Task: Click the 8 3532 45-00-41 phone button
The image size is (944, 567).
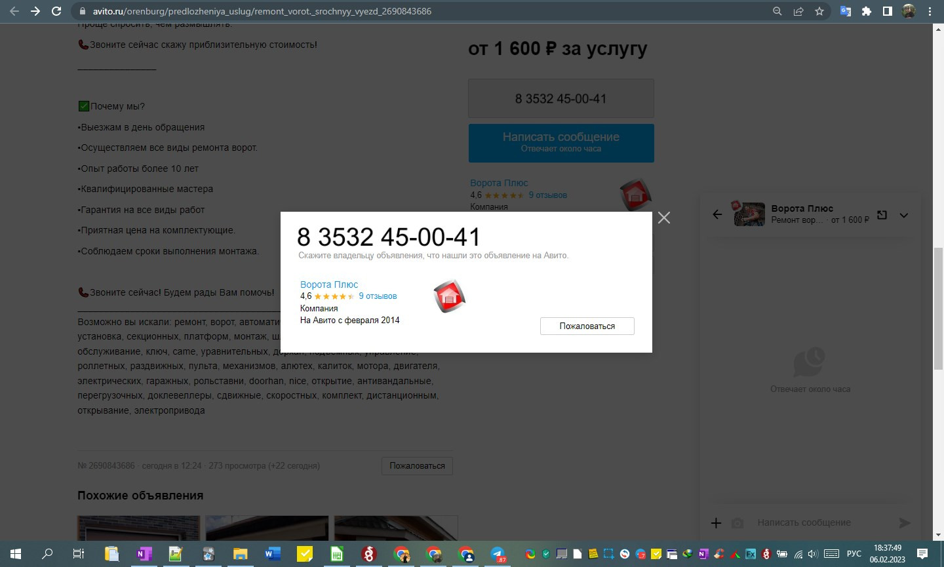Action: 561,99
